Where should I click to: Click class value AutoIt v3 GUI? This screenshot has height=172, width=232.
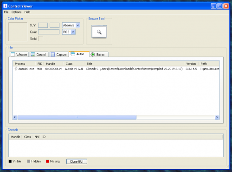point(74,69)
